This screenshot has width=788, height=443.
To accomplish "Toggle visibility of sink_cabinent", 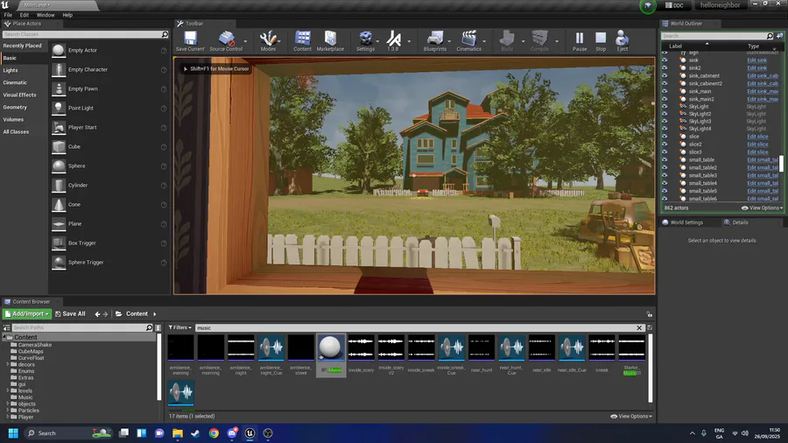I will coord(665,76).
